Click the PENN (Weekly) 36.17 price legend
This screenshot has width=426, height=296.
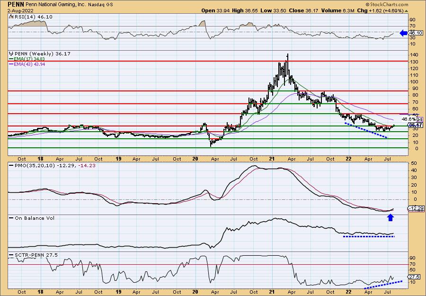click(x=42, y=54)
